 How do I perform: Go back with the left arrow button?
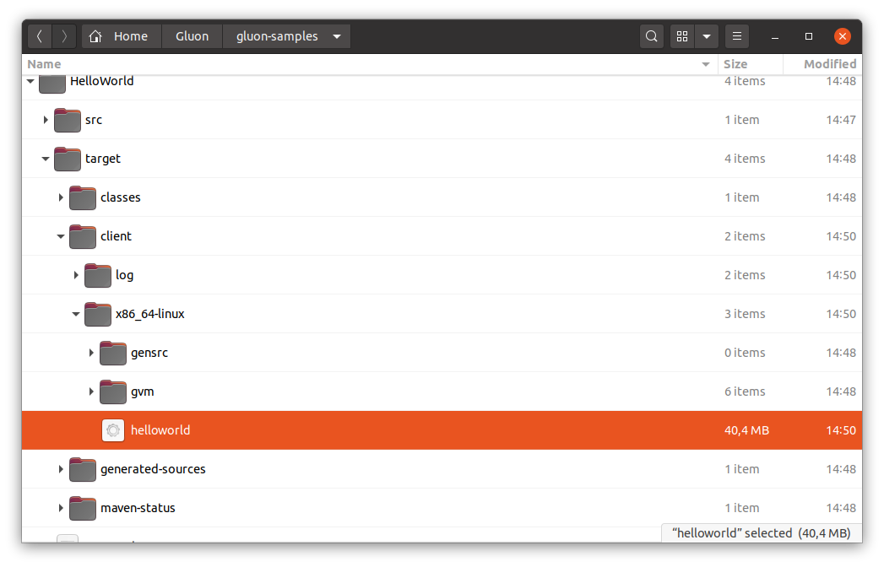click(x=40, y=36)
